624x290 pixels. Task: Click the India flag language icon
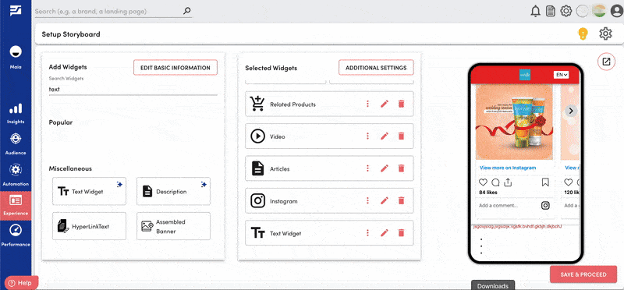[599, 11]
